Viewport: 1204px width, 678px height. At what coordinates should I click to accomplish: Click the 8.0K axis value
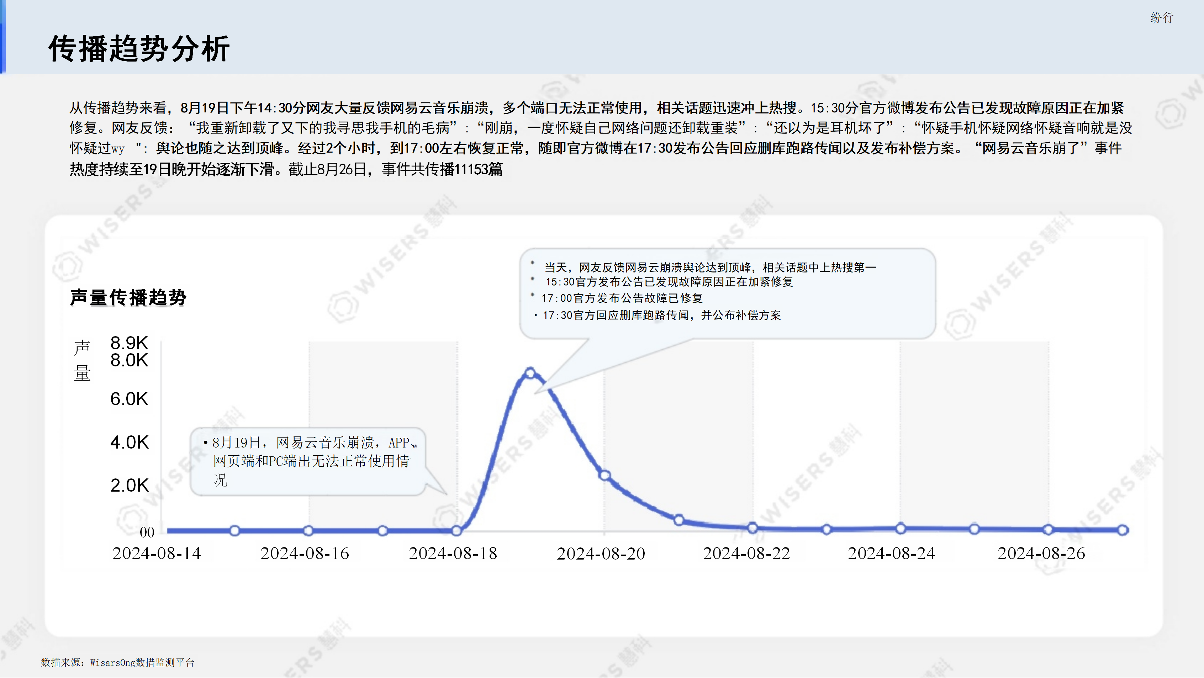pos(129,360)
